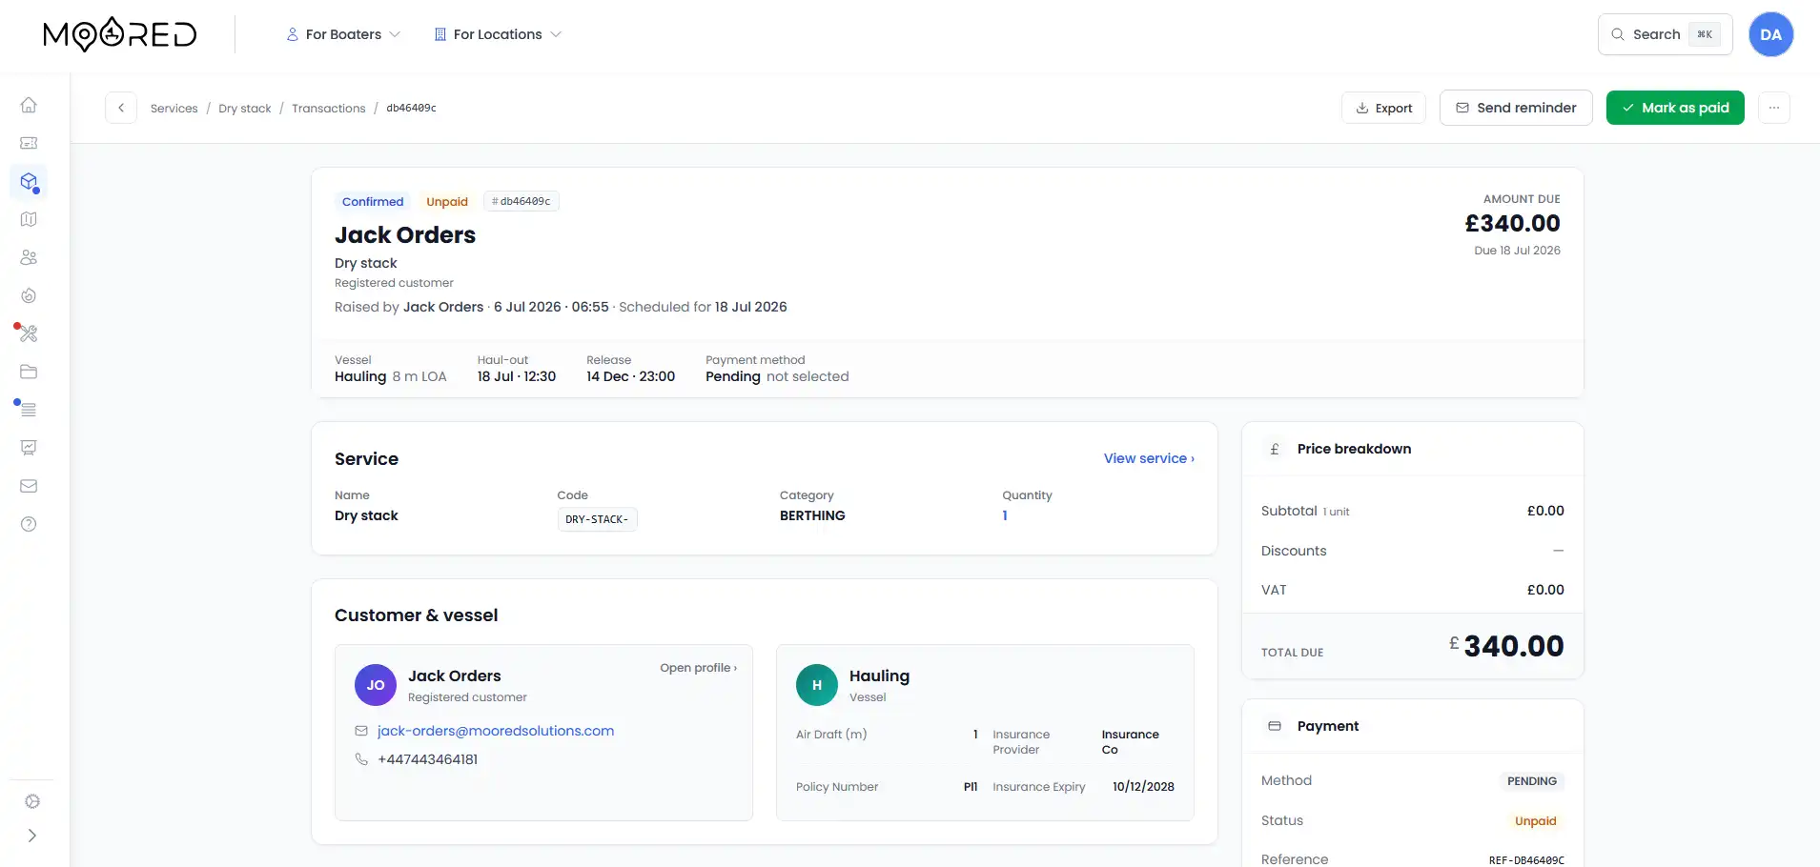Open the Home icon in sidebar
The image size is (1820, 867).
click(x=29, y=105)
